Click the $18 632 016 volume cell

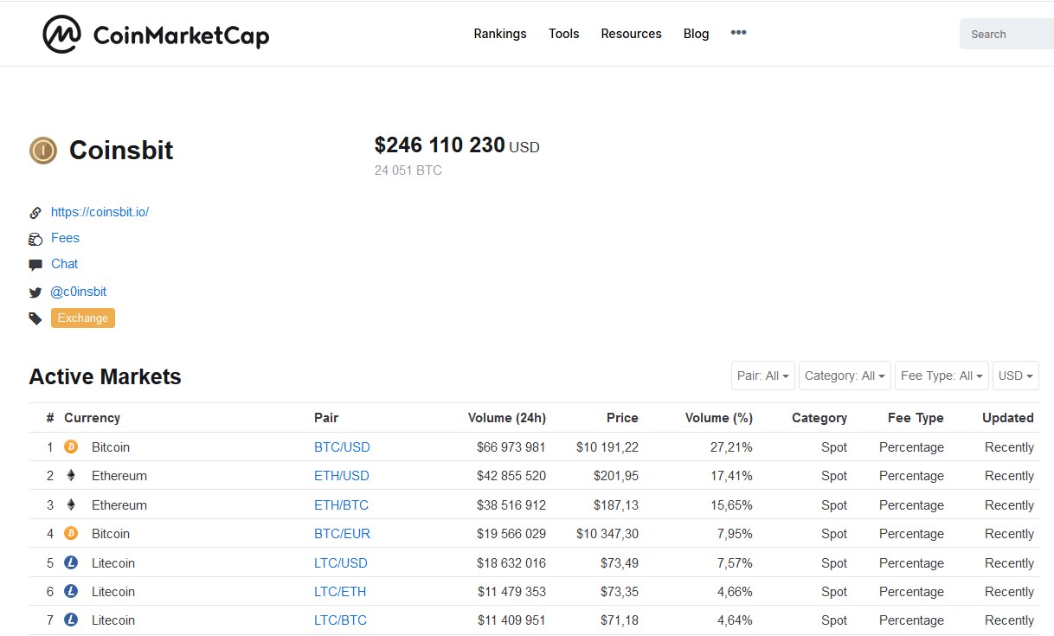[511, 563]
